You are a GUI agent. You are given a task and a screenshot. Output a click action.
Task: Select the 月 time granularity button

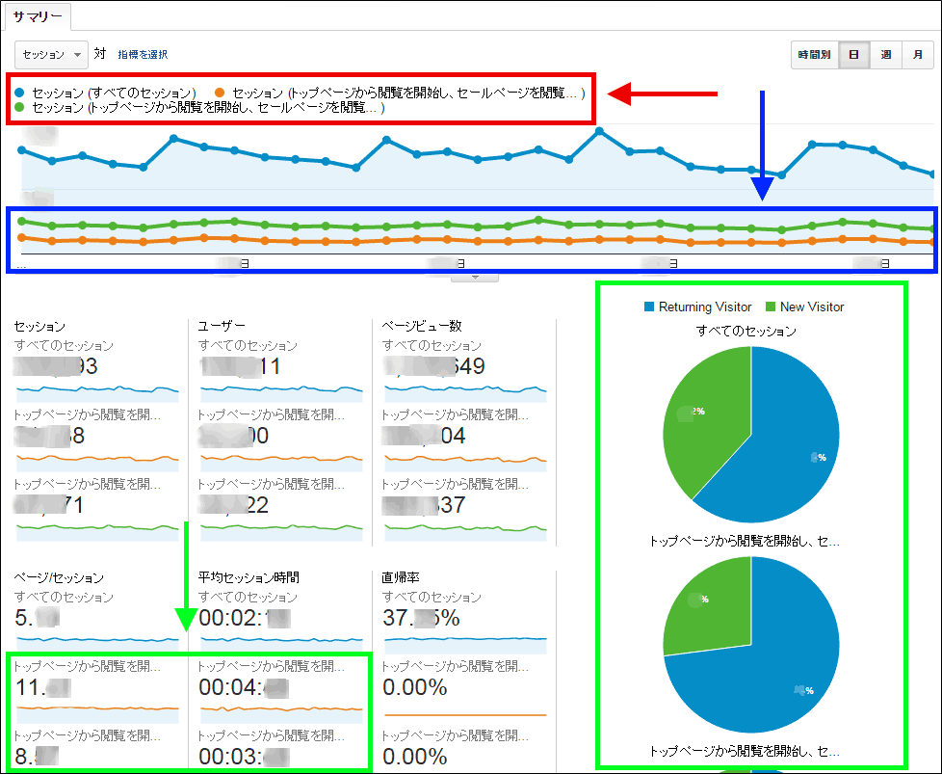tap(917, 55)
